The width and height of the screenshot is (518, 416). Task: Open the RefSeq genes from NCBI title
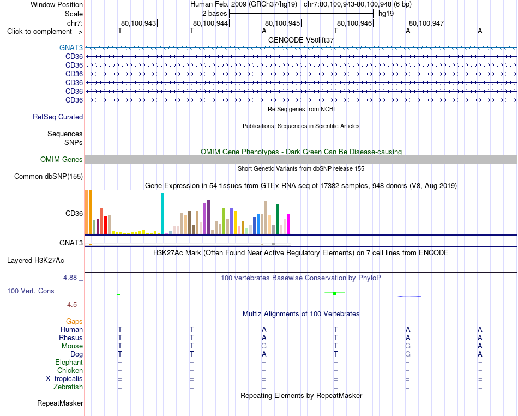302,109
